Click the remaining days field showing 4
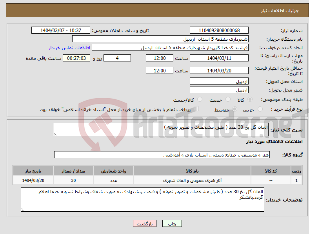The width and height of the screenshot is (309, 234). pos(117,58)
